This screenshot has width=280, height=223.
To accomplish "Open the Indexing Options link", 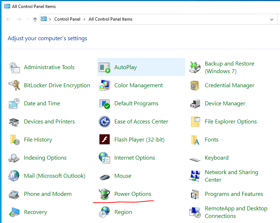I will click(x=45, y=158).
